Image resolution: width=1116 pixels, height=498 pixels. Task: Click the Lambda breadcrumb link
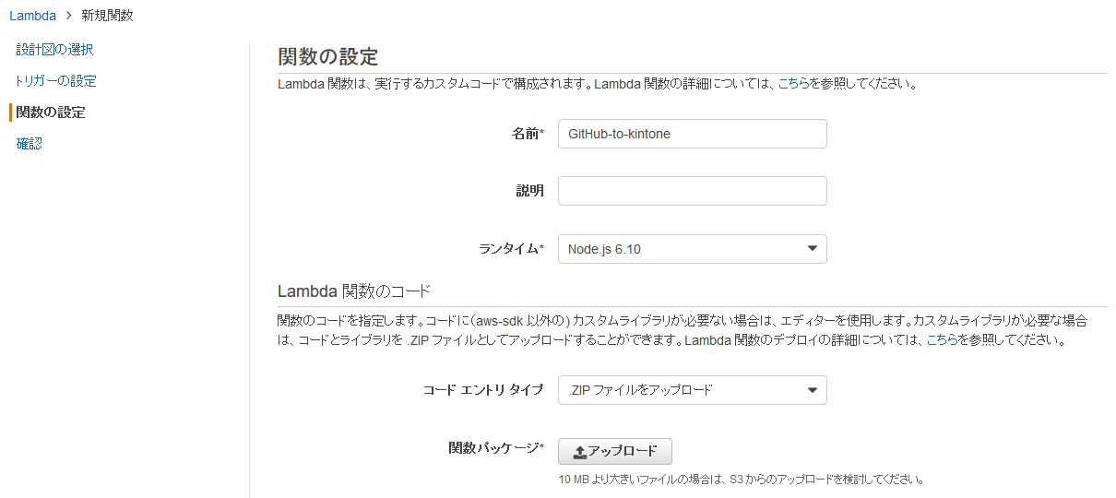(33, 16)
